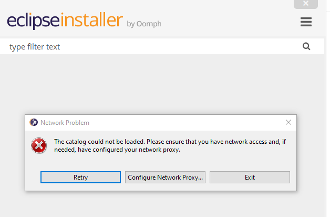The height and width of the screenshot is (217, 330).
Task: Click the purple 'eclipse' logo word
Action: click(x=34, y=21)
